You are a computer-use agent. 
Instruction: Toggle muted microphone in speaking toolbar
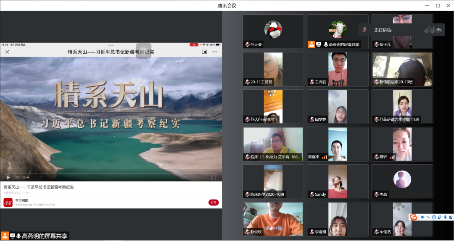click(365, 30)
